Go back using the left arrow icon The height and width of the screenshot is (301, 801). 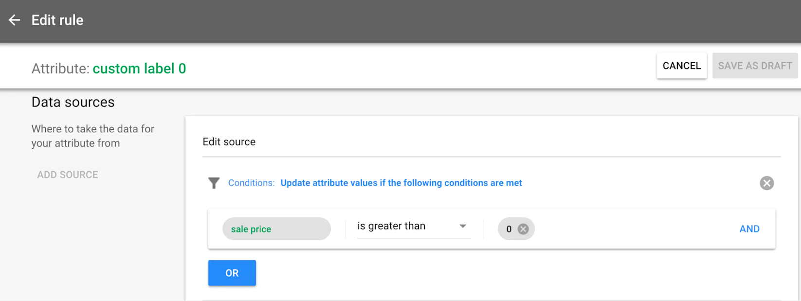point(14,20)
